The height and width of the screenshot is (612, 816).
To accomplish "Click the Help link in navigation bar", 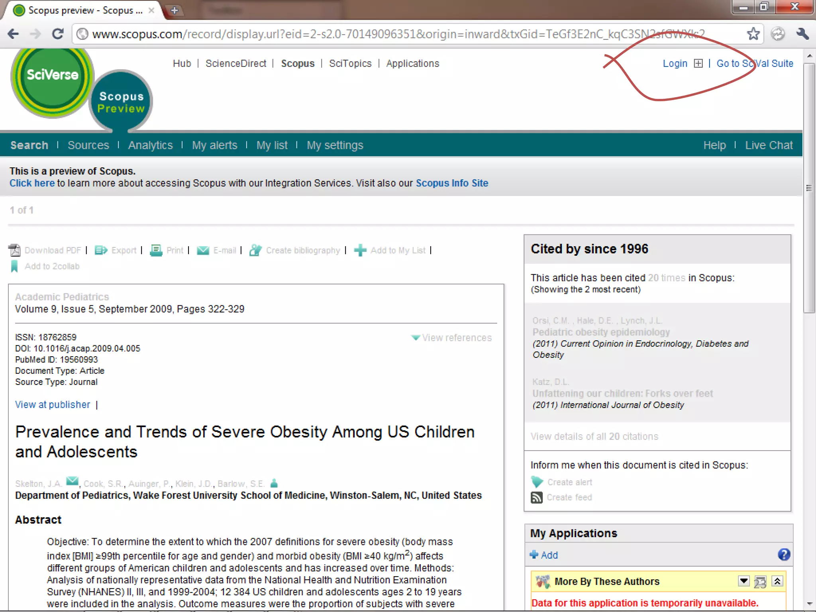I will coord(714,145).
